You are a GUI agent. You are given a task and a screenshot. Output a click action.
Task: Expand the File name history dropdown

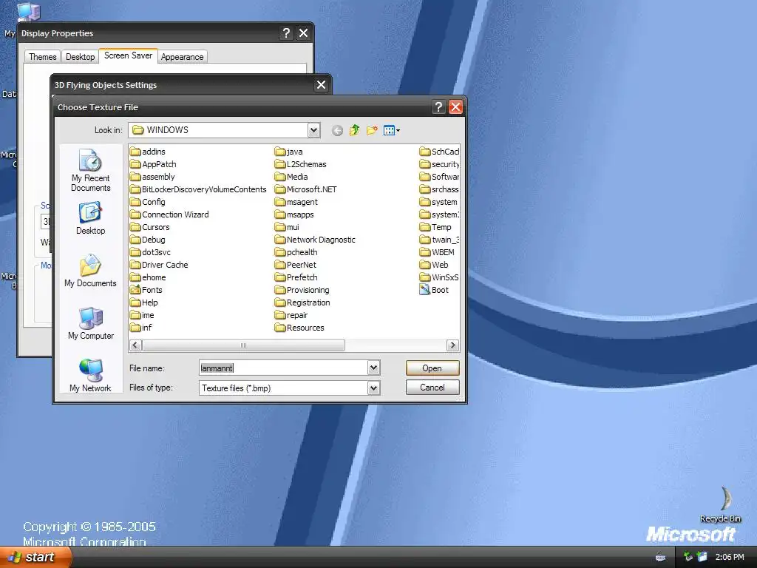pos(373,368)
